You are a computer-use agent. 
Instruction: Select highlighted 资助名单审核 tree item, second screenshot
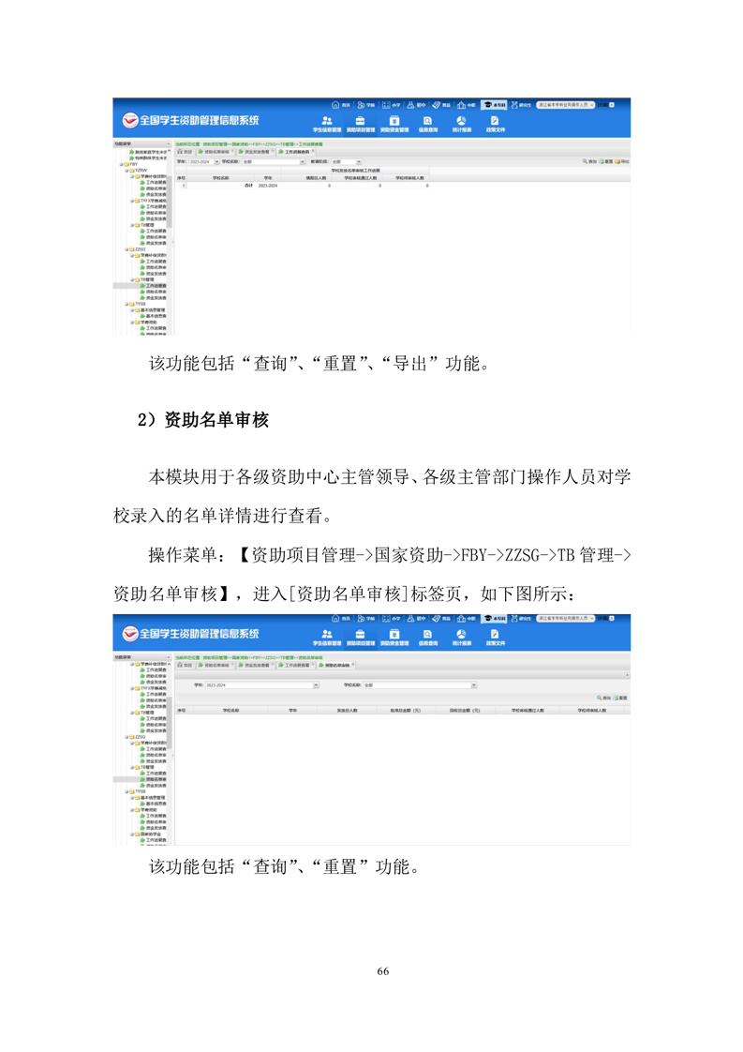pos(153,779)
